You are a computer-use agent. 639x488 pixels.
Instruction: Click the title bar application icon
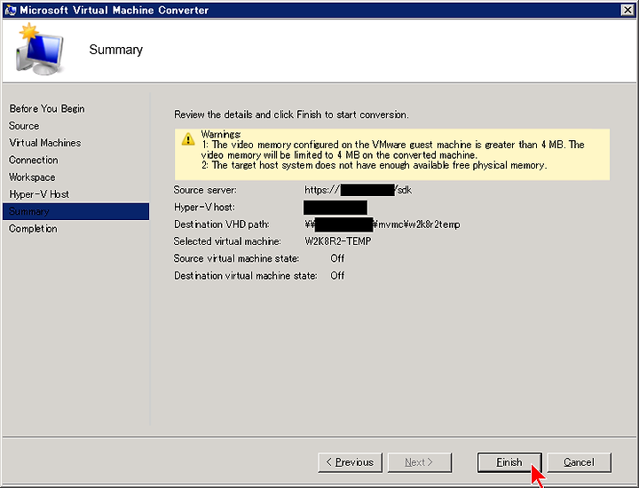tap(10, 10)
